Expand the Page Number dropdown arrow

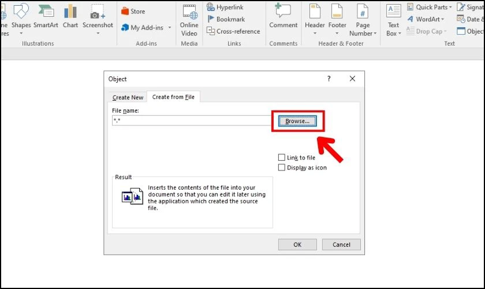pos(375,34)
